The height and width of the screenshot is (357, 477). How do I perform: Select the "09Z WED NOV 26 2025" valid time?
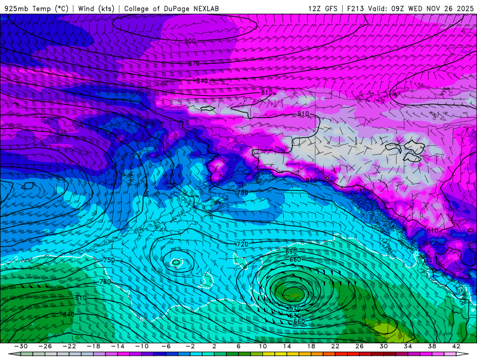[433, 8]
